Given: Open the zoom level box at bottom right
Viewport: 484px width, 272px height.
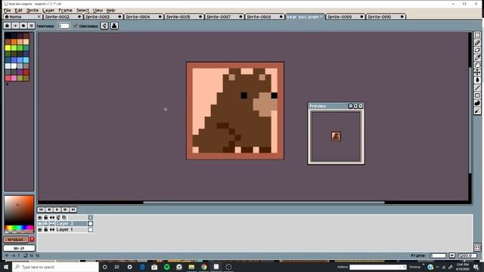Looking at the screenshot, I should pos(467,255).
